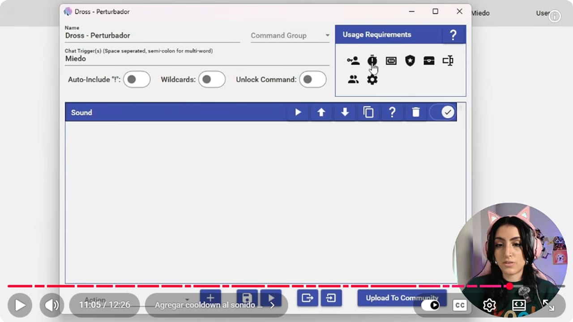This screenshot has width=573, height=322.
Task: Switch to theater mode
Action: (519, 305)
